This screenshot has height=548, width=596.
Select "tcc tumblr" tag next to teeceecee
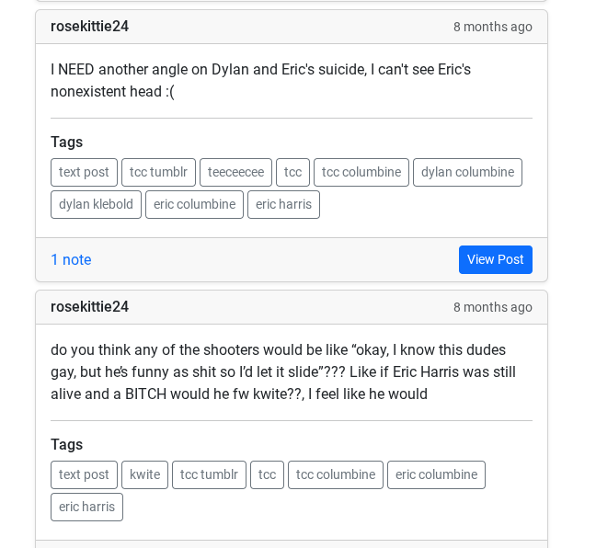tap(158, 172)
